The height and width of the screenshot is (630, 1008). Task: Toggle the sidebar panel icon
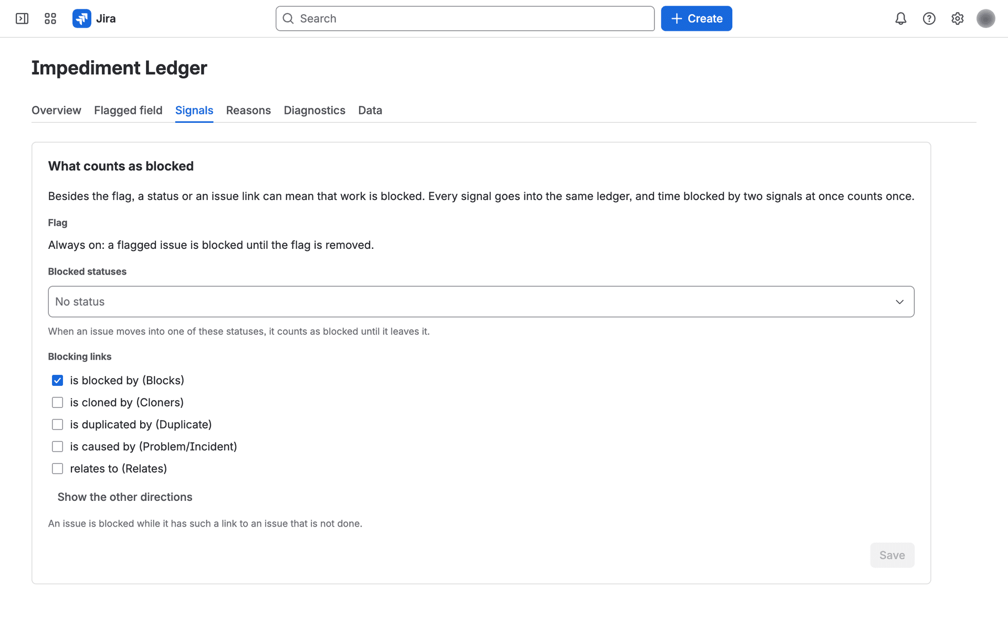click(22, 19)
